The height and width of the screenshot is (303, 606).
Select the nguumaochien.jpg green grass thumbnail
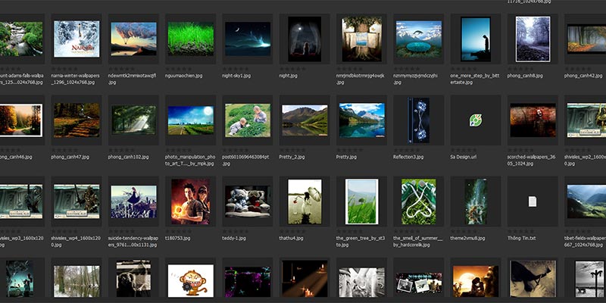point(191,39)
